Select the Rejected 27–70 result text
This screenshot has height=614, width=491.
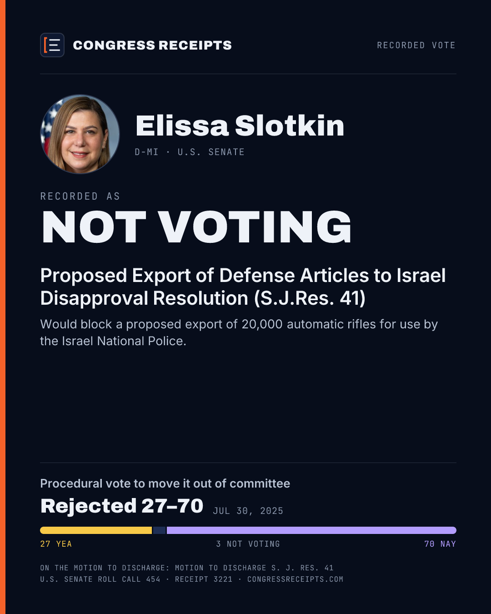(122, 506)
